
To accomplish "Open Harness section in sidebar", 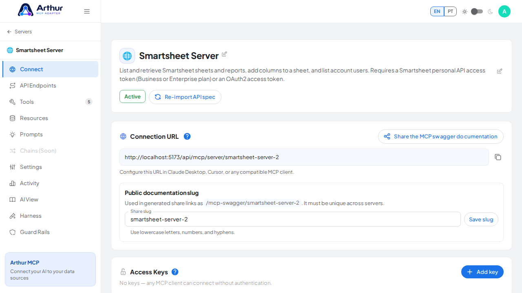I will (x=50, y=216).
